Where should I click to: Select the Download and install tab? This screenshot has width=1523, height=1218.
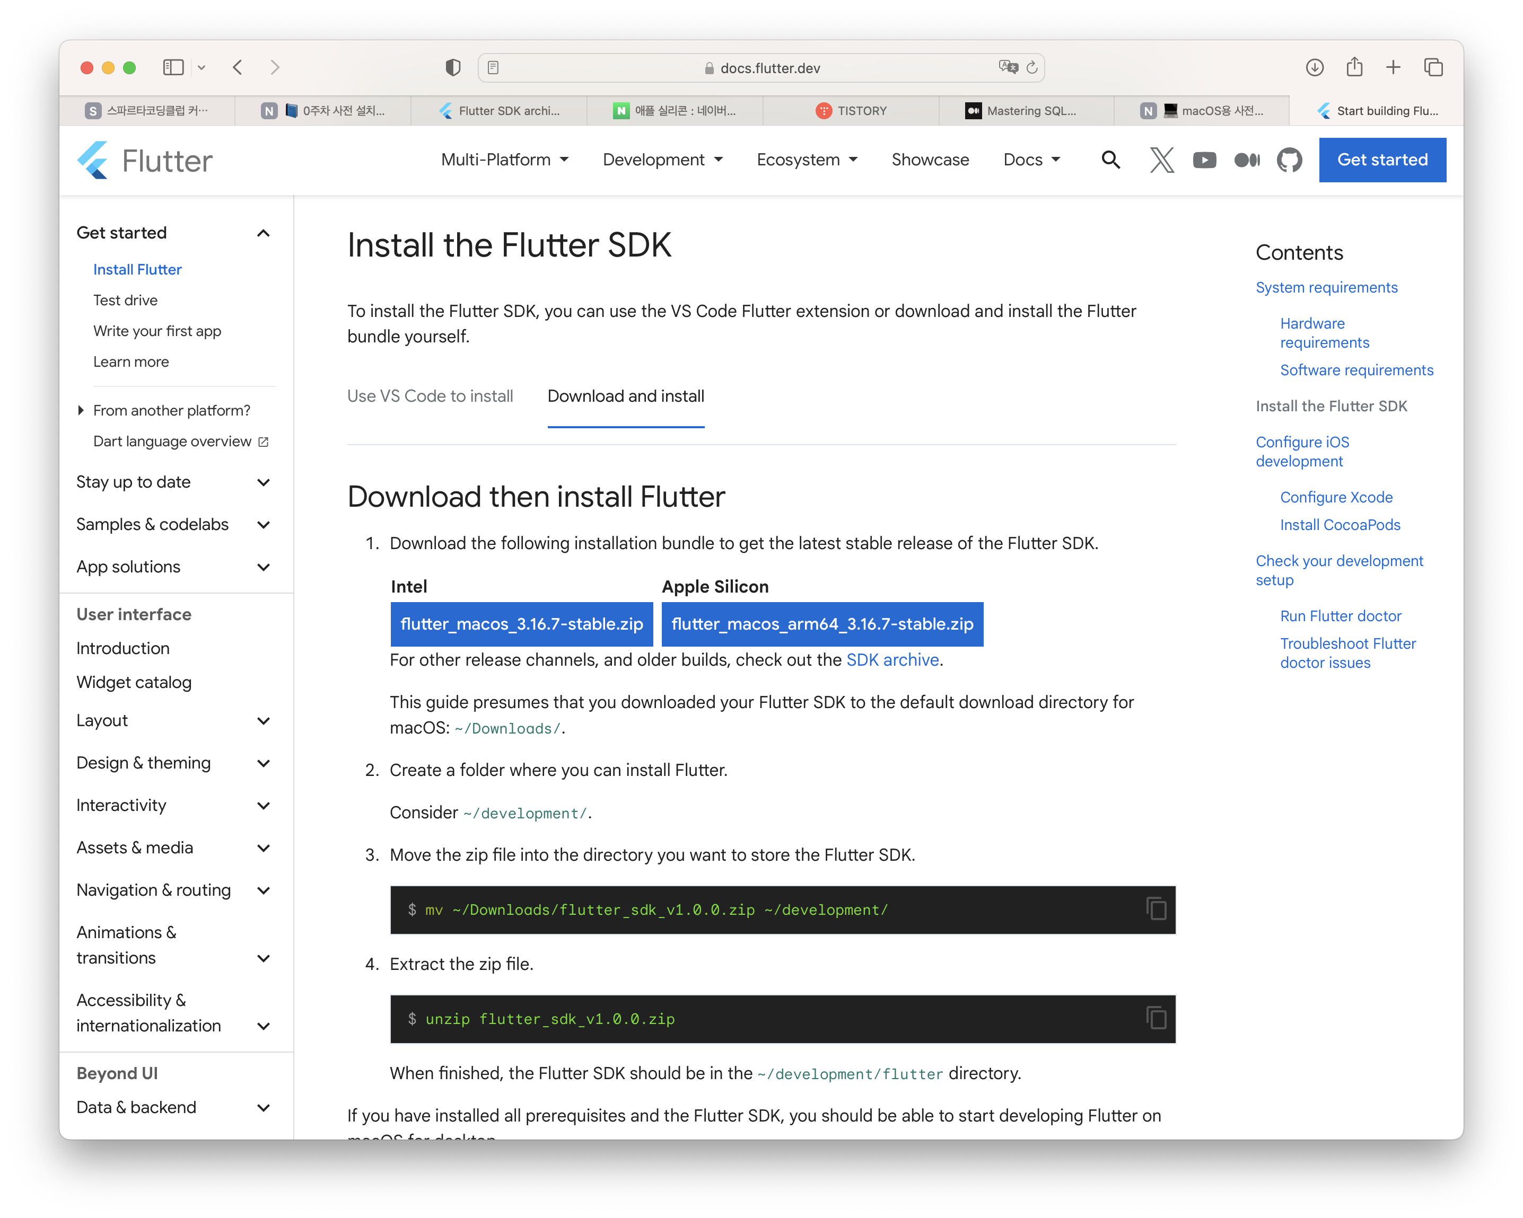626,396
